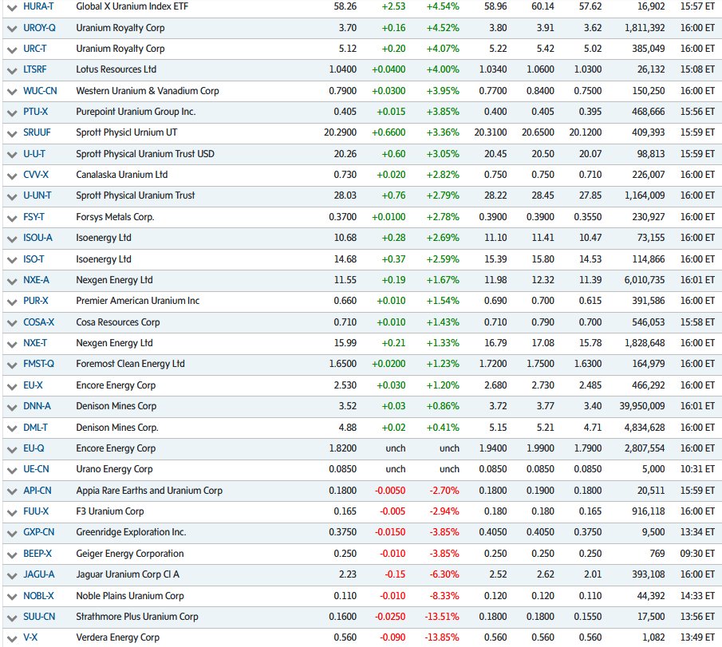Open the ISOU-A ticker link
Image resolution: width=722 pixels, height=647 pixels.
pyautogui.click(x=37, y=238)
